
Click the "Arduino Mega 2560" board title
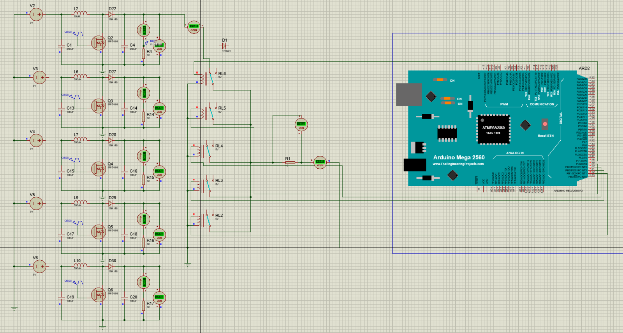click(x=459, y=157)
